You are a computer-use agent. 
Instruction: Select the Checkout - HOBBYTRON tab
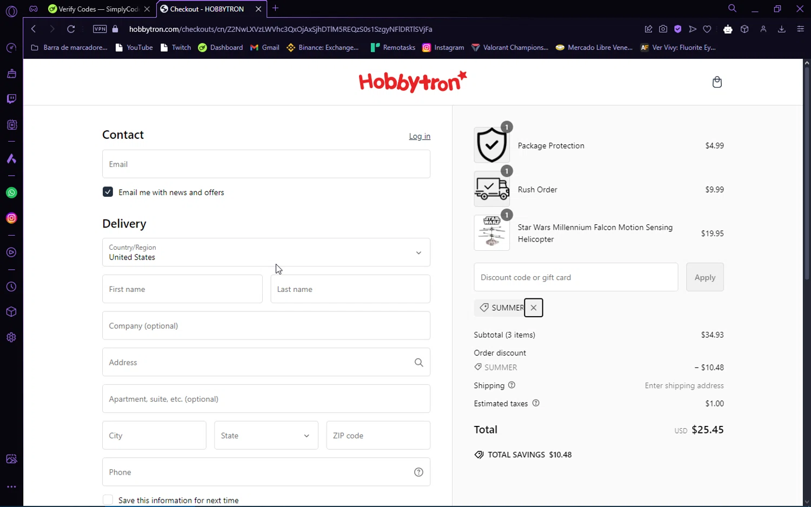(206, 9)
